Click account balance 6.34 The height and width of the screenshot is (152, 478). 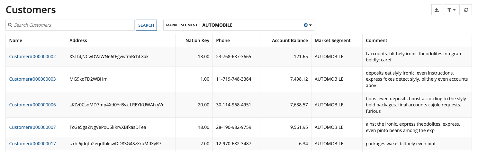[x=303, y=143]
